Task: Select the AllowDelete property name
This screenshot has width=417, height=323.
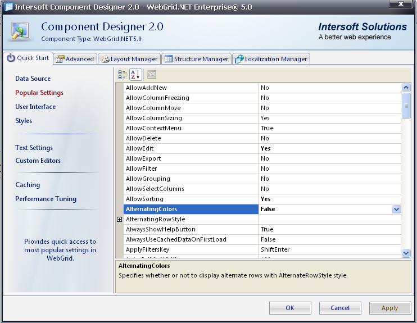Action: click(143, 138)
